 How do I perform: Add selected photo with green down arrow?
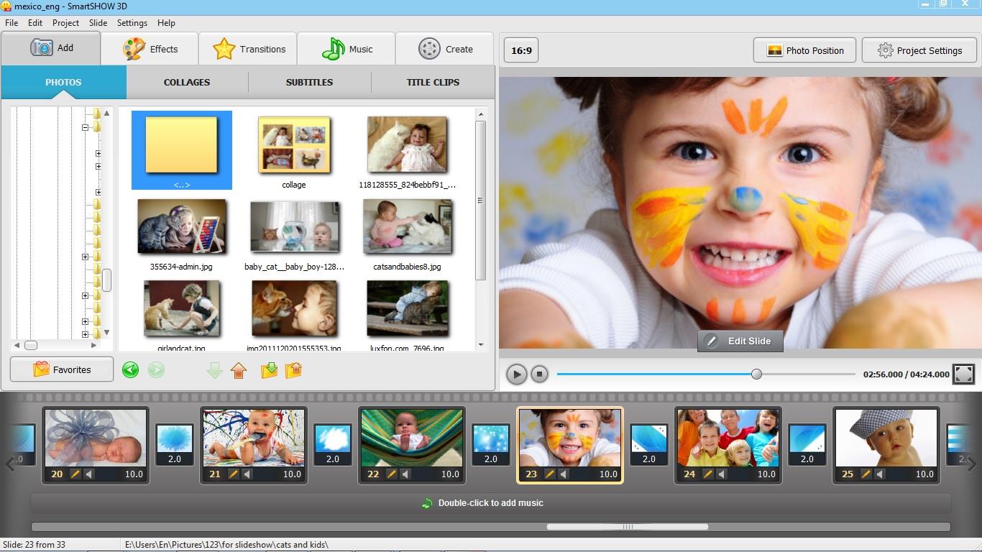[x=214, y=370]
